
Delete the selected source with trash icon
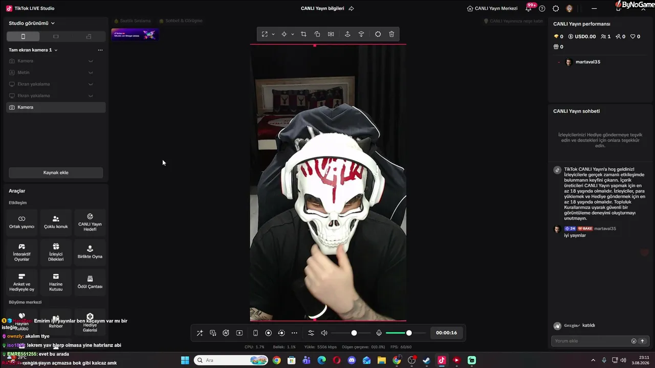pyautogui.click(x=391, y=34)
